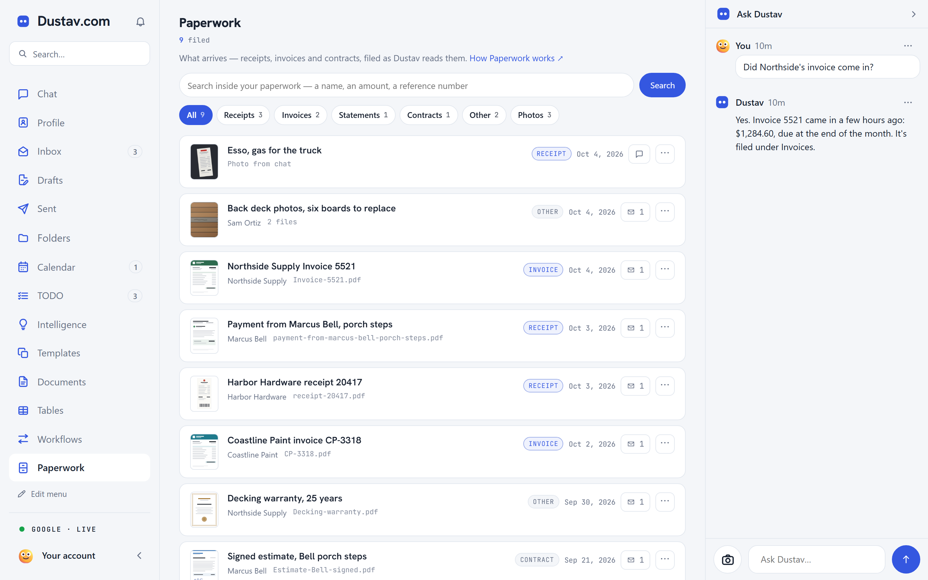This screenshot has width=928, height=580.
Task: Open chat icon on Esso gas receipt
Action: pos(639,154)
